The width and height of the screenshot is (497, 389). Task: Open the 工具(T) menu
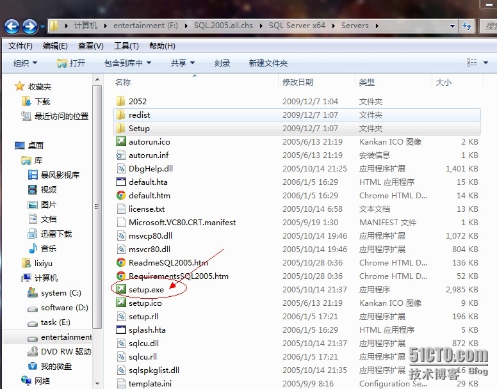(126, 46)
